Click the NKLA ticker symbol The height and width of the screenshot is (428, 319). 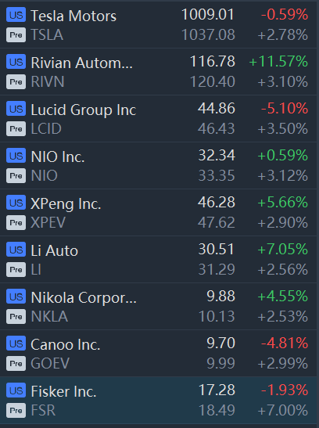[49, 317]
